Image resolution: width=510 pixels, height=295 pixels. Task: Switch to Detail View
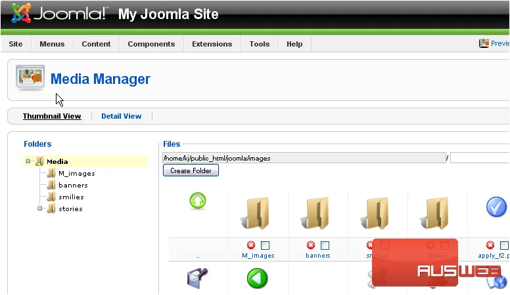[x=122, y=116]
